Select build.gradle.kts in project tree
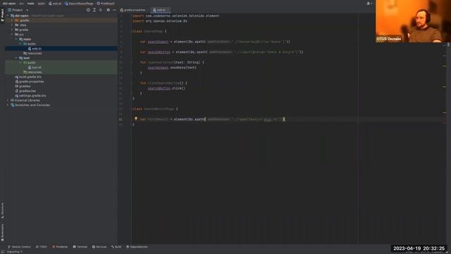Viewport: 451px width, 254px height. coord(28,77)
